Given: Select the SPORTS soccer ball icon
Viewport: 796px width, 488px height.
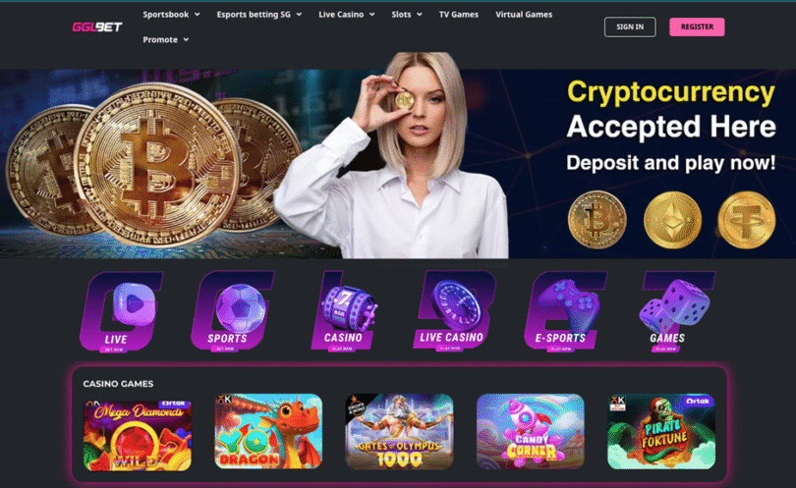Looking at the screenshot, I should point(232,311).
